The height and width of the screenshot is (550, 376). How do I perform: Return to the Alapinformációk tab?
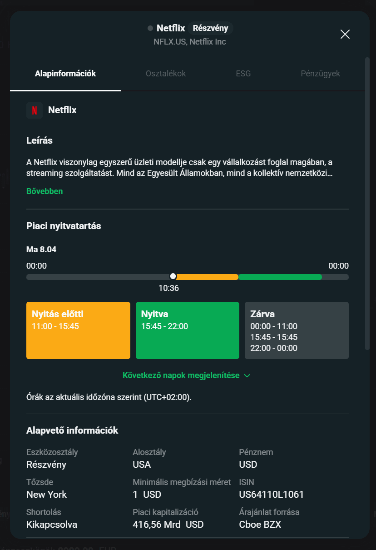point(65,73)
